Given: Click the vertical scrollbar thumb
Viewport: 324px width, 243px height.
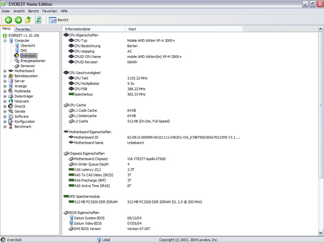Looking at the screenshot, I should [320, 105].
